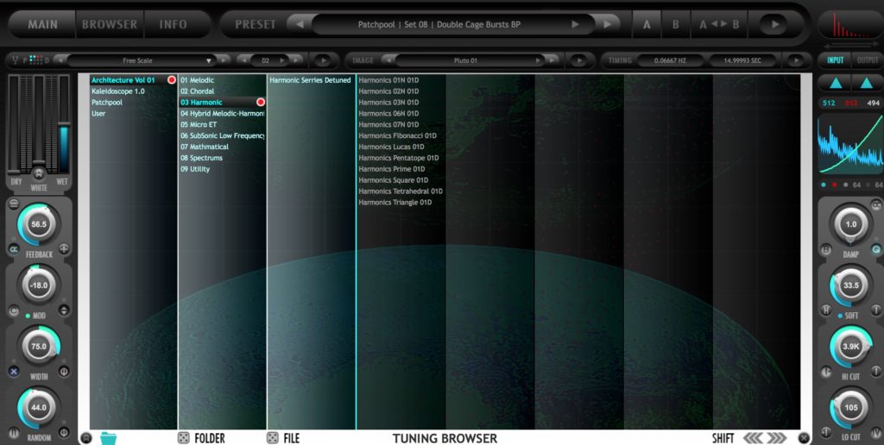The height and width of the screenshot is (445, 884).
Task: Shift columns left with triple chevron
Action: pyautogui.click(x=753, y=438)
